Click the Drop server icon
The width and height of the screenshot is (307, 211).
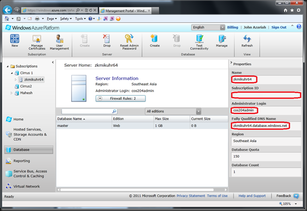point(107,39)
